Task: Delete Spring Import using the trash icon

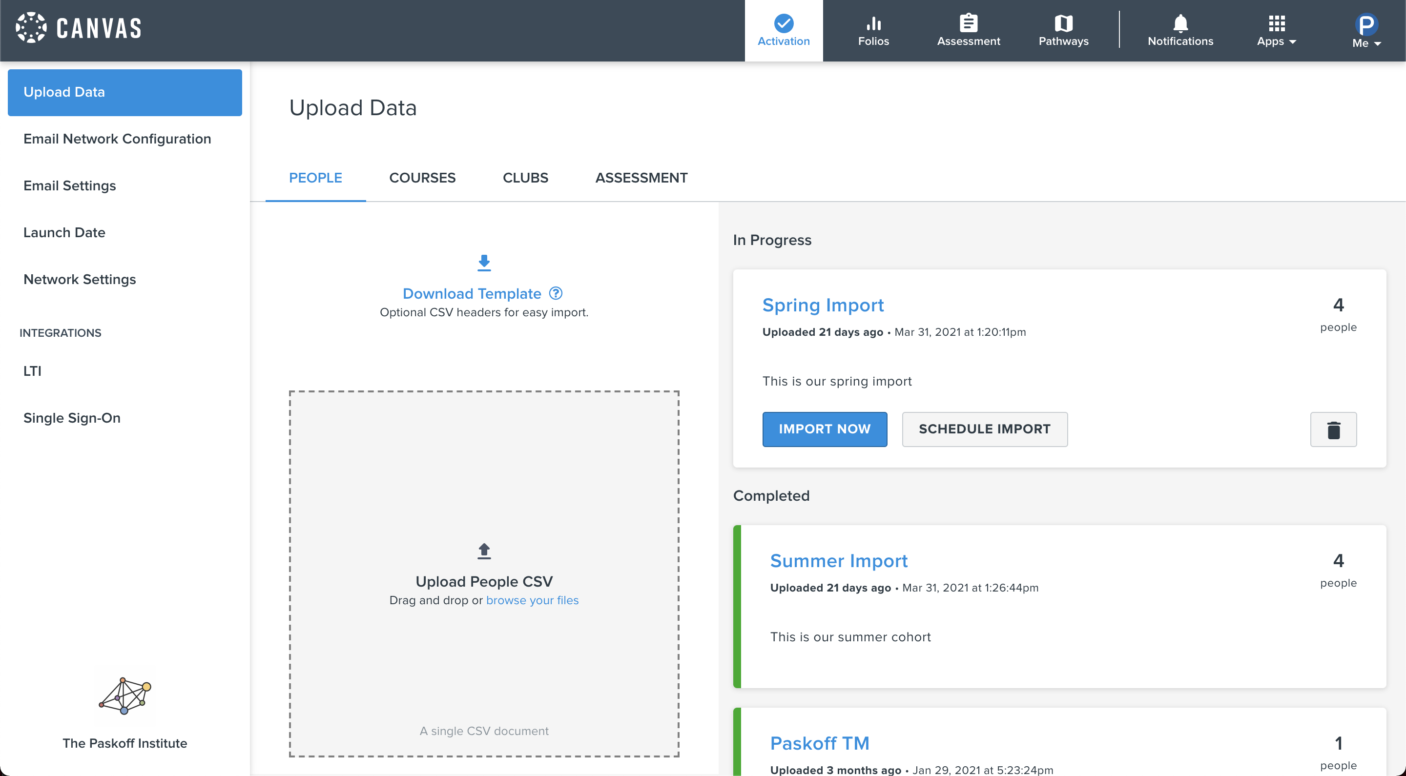Action: [1333, 429]
